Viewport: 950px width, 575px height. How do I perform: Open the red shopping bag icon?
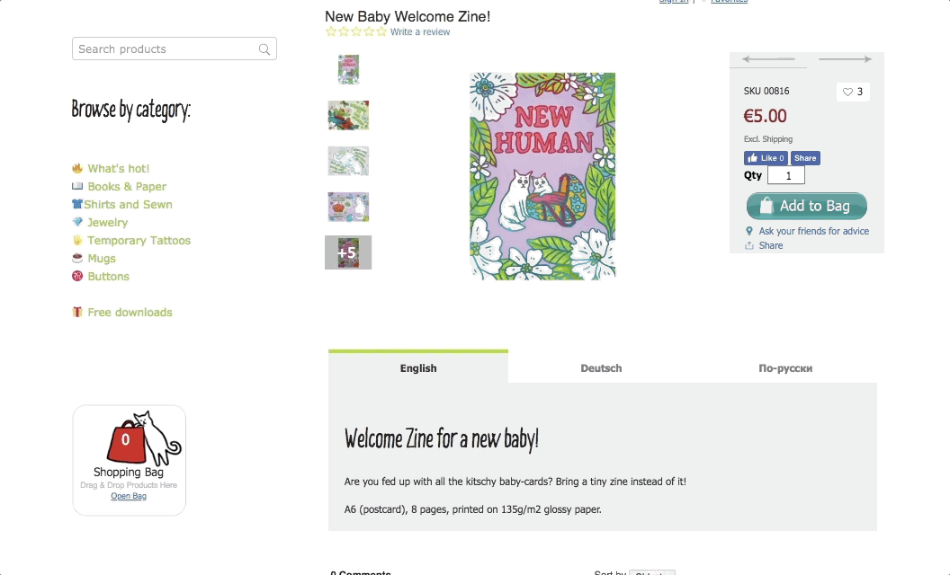tap(126, 440)
